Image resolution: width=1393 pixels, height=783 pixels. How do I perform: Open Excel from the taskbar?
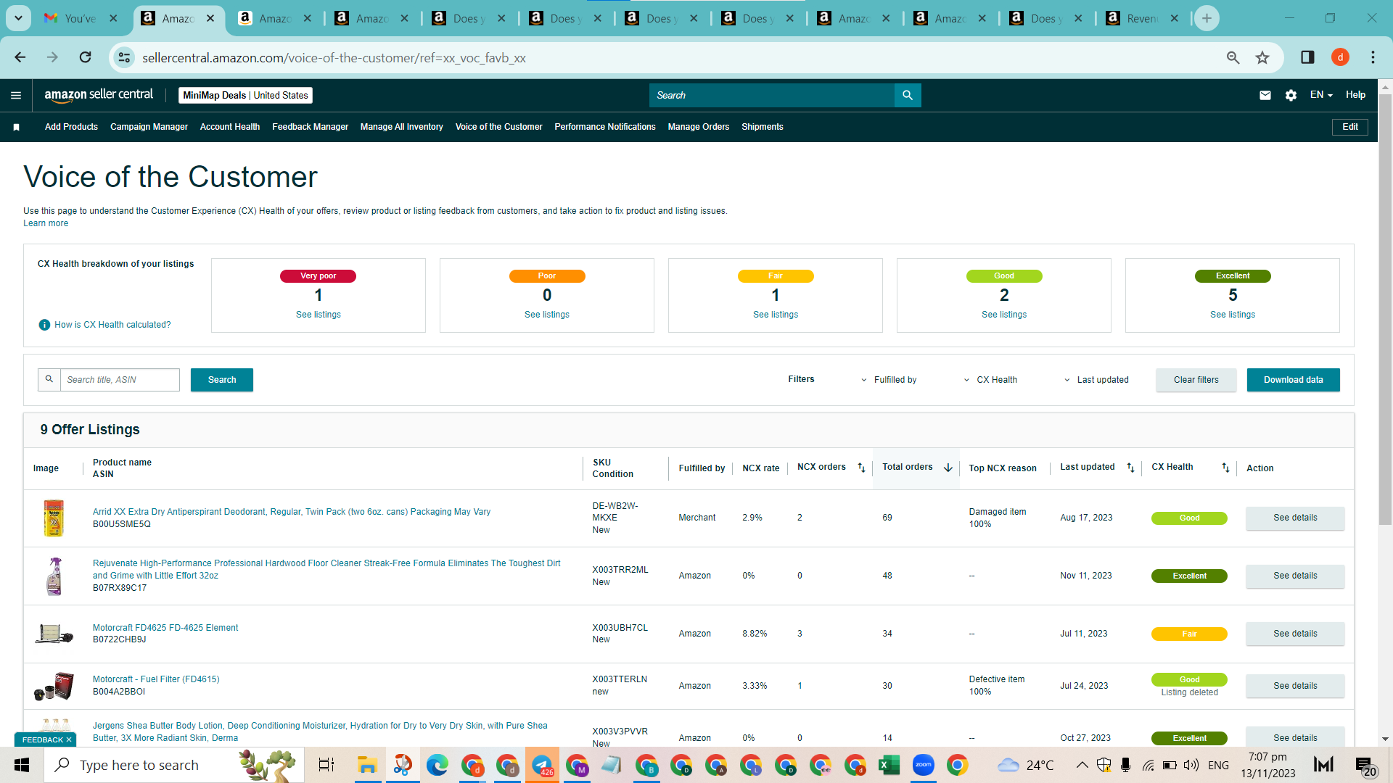[x=889, y=765]
